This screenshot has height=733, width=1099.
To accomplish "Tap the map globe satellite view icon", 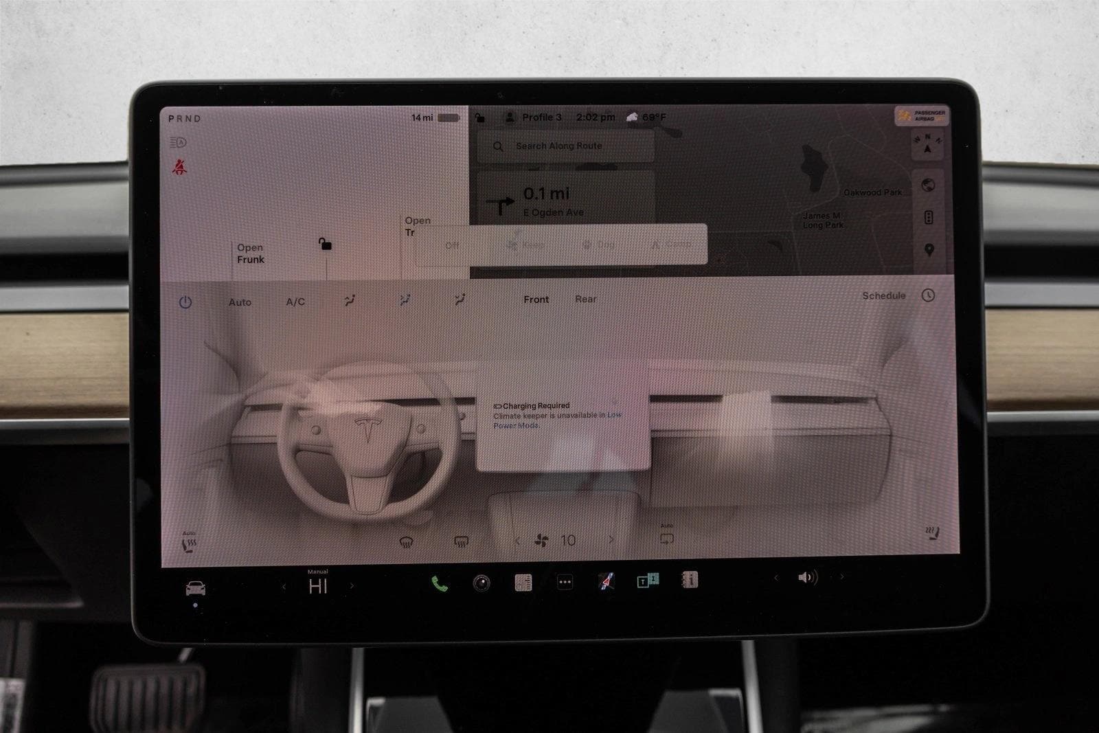I will 929,185.
